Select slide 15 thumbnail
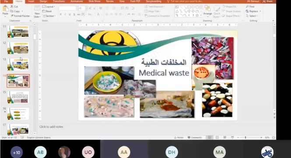The width and height of the screenshot is (291, 158). (x=18, y=97)
